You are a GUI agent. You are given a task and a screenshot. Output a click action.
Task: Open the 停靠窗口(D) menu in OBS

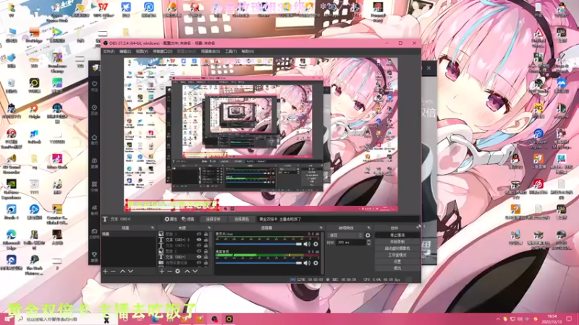(162, 51)
